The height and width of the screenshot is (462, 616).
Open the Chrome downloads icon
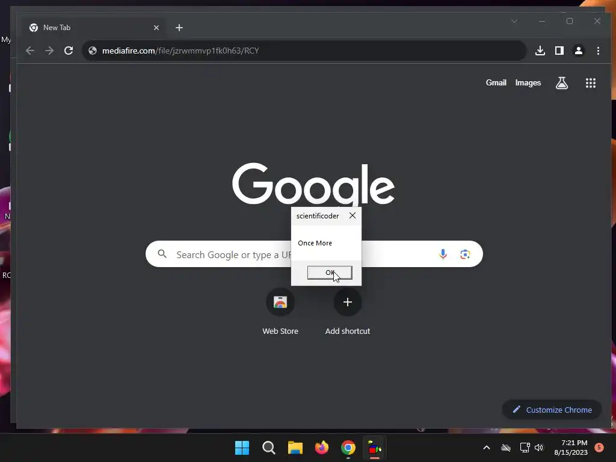pos(540,51)
